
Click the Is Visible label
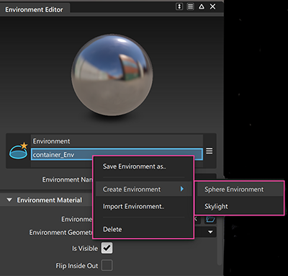[85, 248]
